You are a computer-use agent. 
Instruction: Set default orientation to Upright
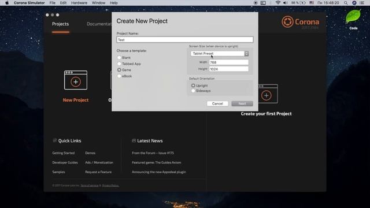click(x=193, y=86)
